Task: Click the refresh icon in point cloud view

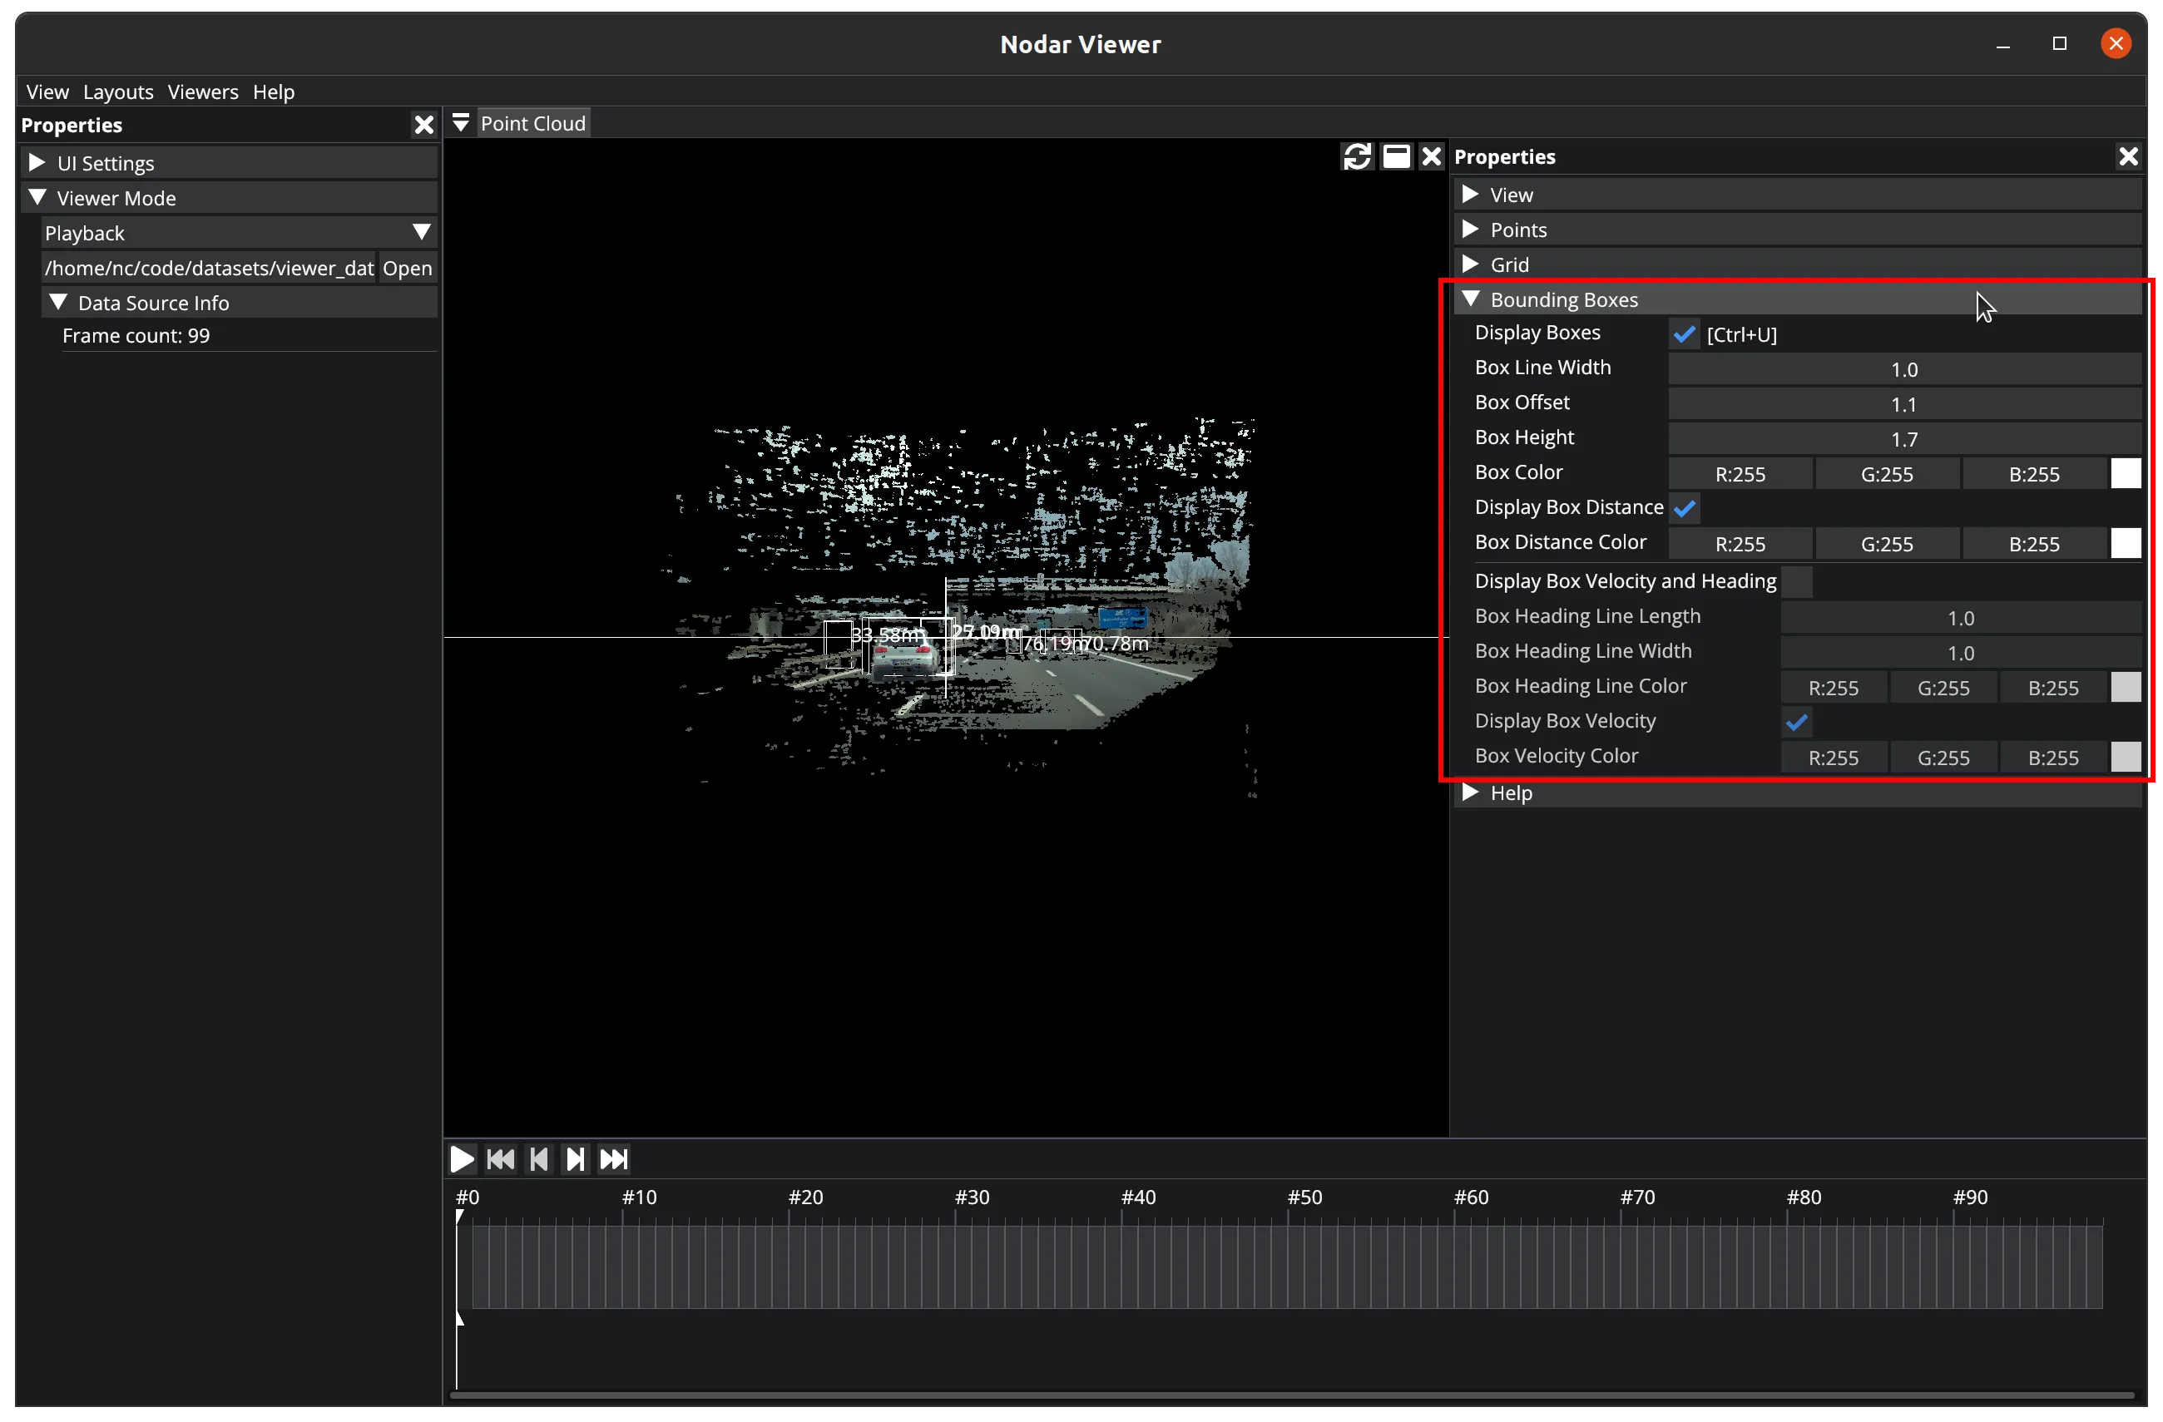Action: point(1357,156)
